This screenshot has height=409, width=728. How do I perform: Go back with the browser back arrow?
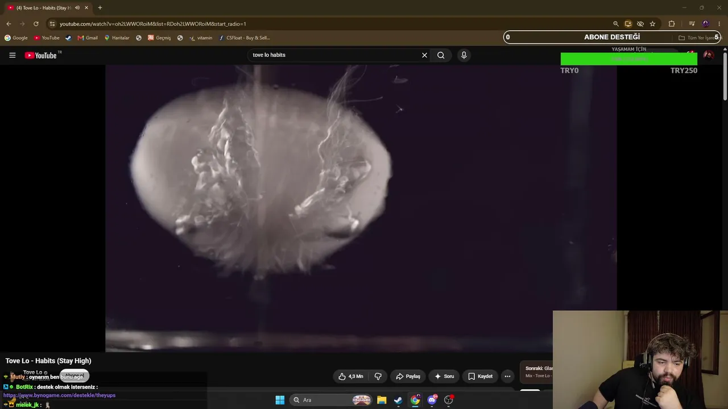pos(9,24)
